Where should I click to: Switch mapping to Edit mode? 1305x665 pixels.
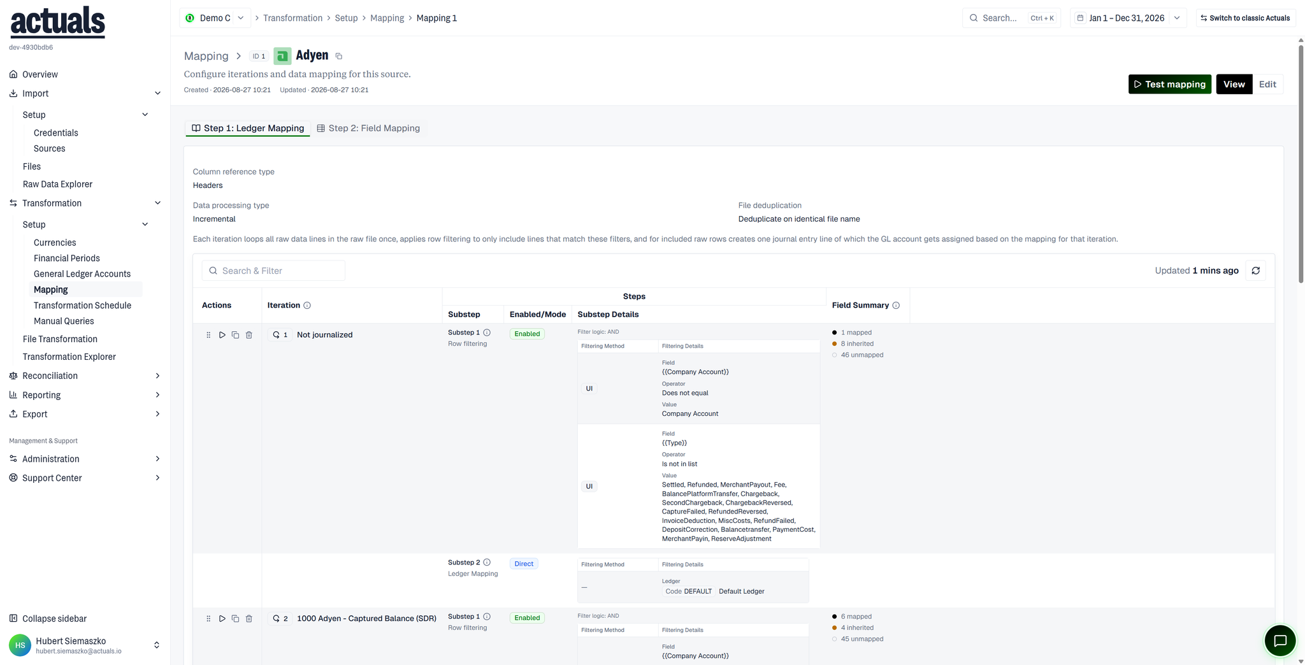(1267, 84)
